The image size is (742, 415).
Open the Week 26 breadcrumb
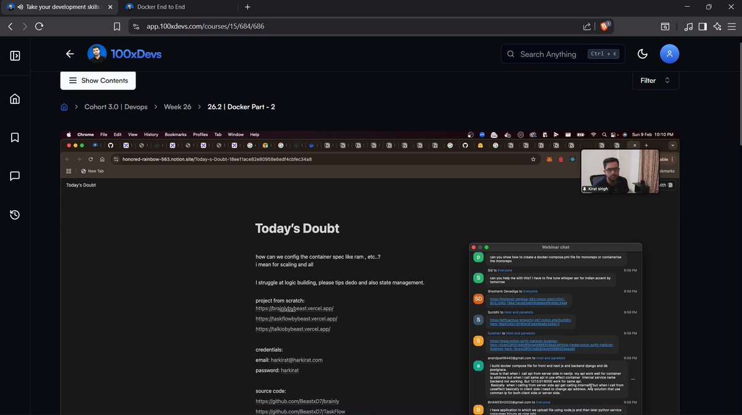coord(177,107)
